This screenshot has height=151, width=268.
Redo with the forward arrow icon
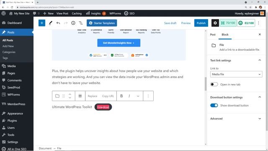click(x=66, y=23)
